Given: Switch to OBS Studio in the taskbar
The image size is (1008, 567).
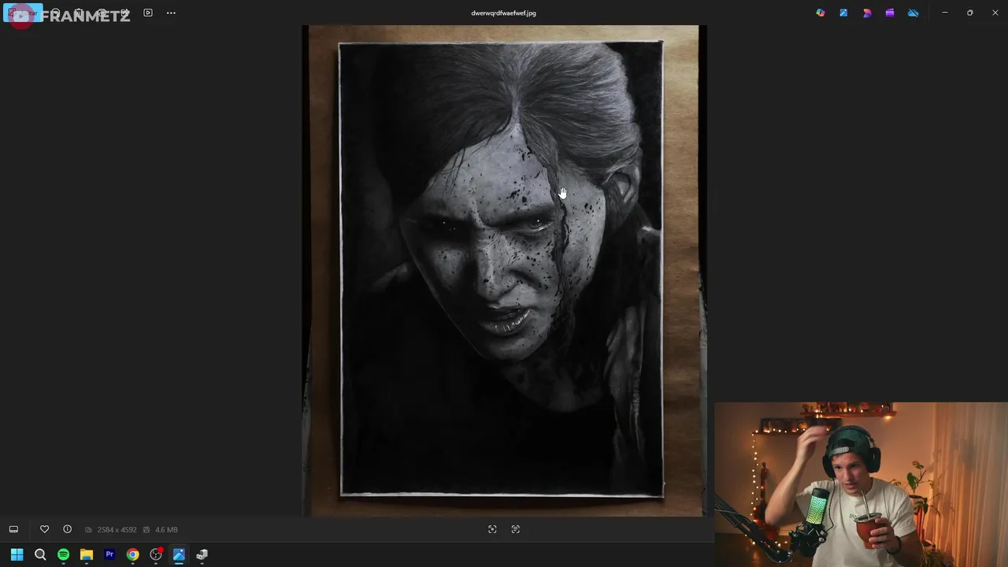Looking at the screenshot, I should 156,554.
